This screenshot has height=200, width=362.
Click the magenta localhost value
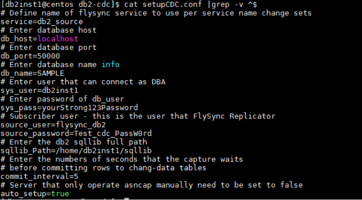[58, 39]
